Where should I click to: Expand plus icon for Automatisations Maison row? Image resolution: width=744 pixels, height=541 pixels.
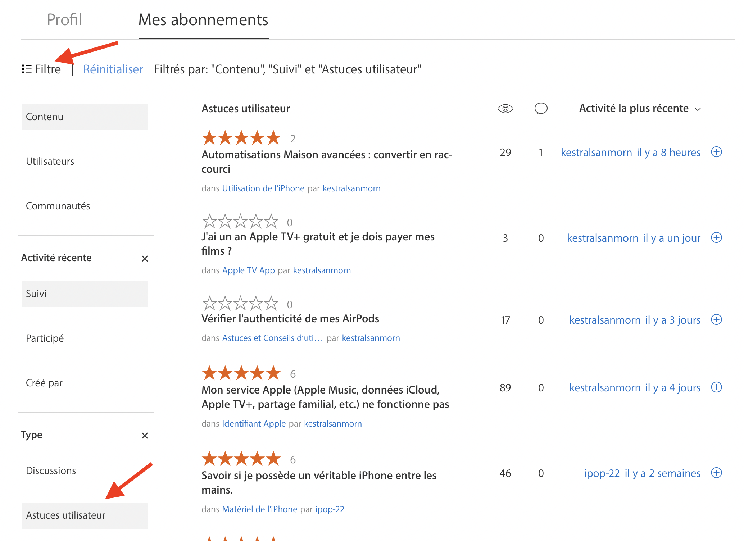tap(716, 152)
